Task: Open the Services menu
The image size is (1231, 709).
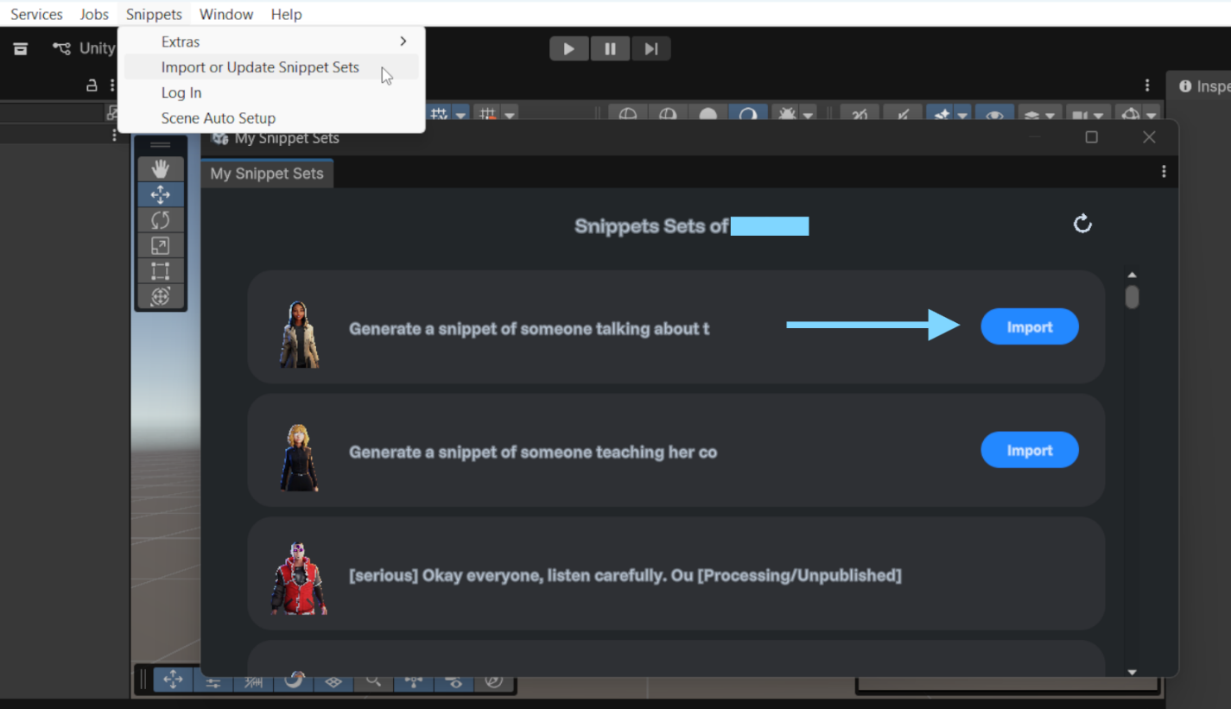Action: tap(36, 14)
